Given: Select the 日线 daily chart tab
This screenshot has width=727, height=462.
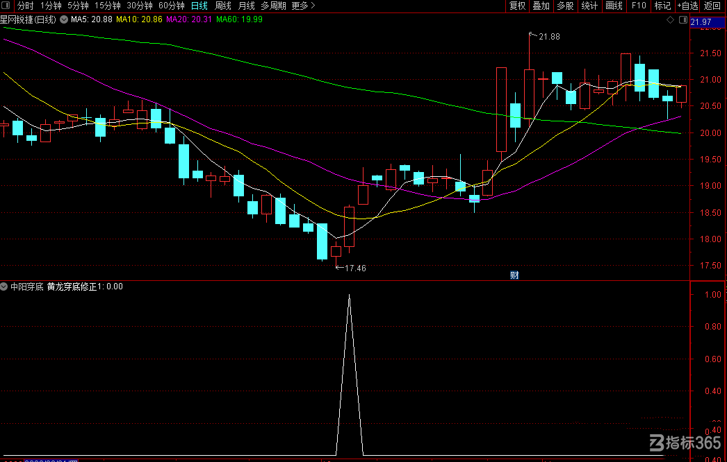Looking at the screenshot, I should [199, 6].
